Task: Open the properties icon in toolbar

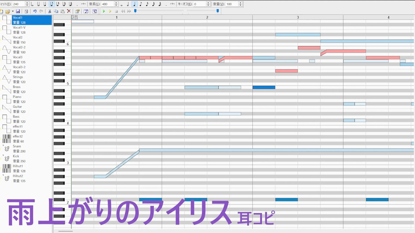Action: click(77, 11)
